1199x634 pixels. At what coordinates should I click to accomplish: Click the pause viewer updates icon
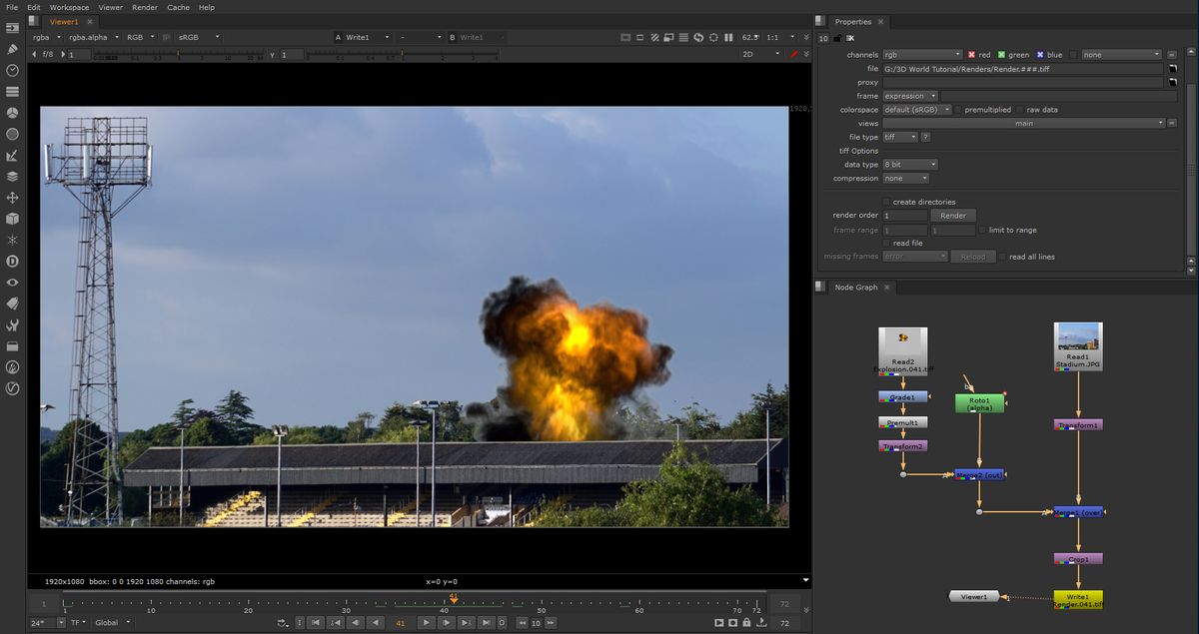(728, 37)
